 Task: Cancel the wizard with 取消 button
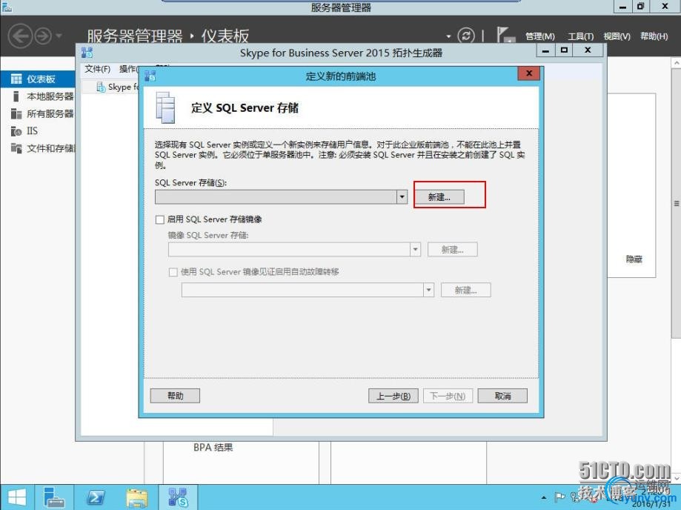(502, 396)
